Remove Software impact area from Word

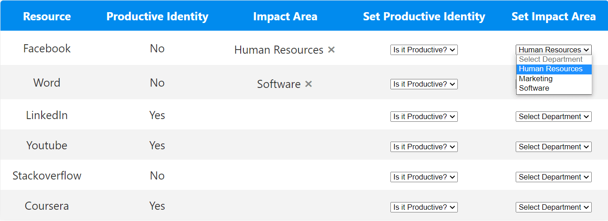point(308,84)
